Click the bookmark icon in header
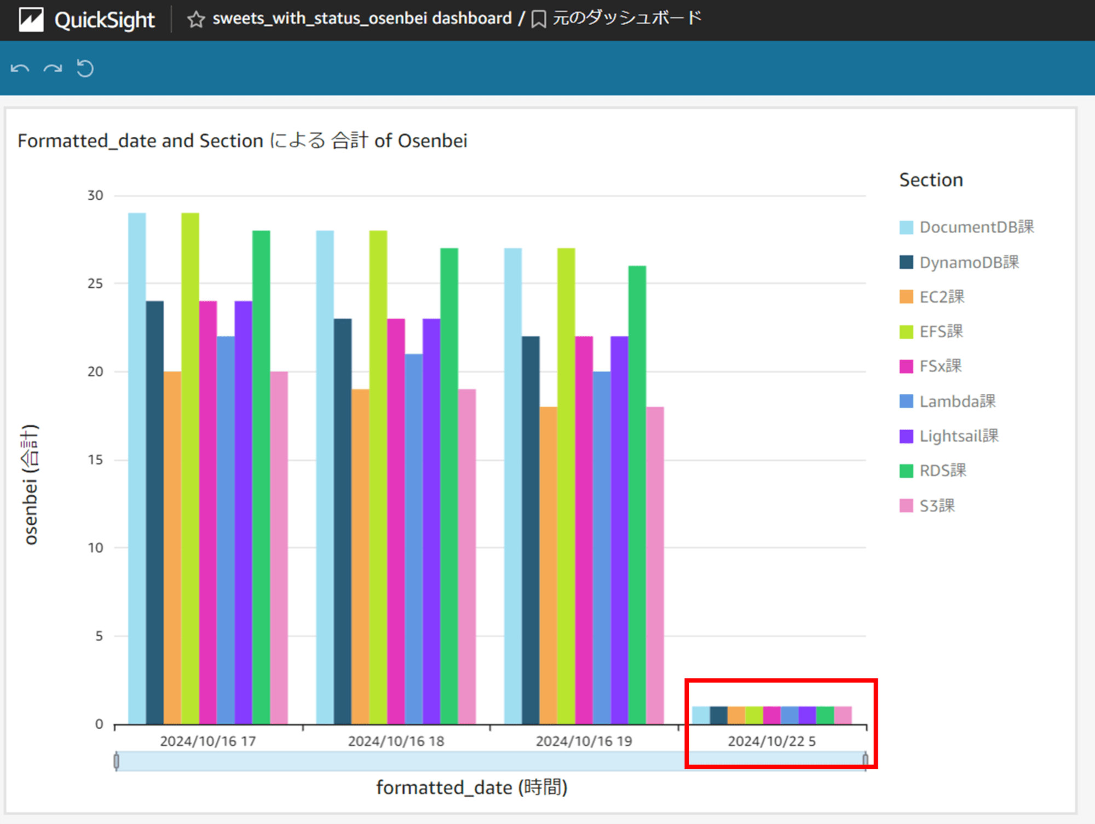This screenshot has width=1095, height=824. [x=539, y=20]
